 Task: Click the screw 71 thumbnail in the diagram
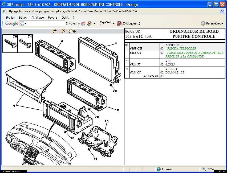pyautogui.click(x=25, y=44)
